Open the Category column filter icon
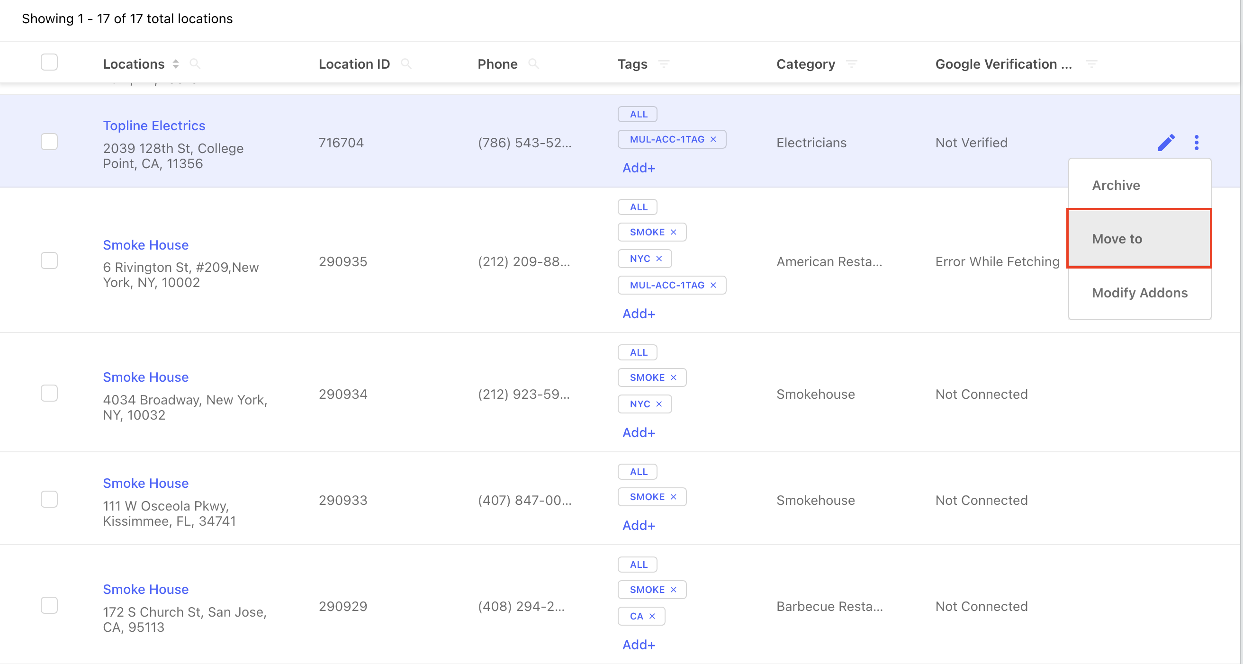The width and height of the screenshot is (1243, 664). pyautogui.click(x=852, y=63)
